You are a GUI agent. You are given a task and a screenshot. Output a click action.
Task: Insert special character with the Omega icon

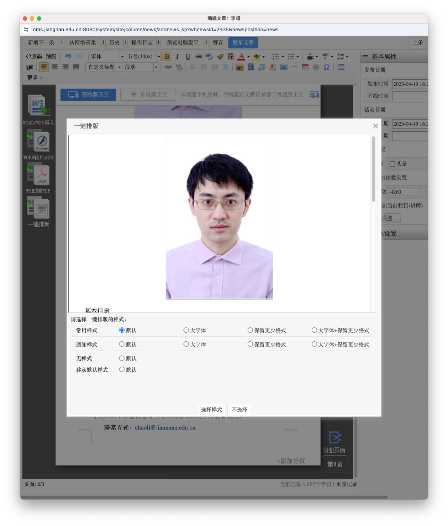click(x=326, y=67)
